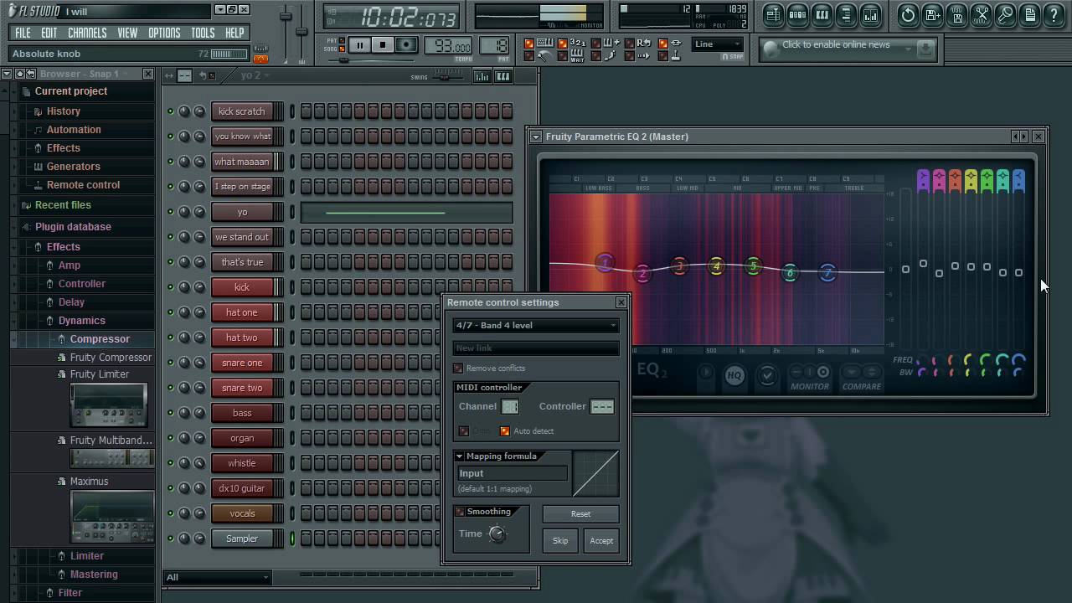Toggle the mute LED for Sampler channel
Viewport: 1072px width, 603px height.
(x=170, y=539)
